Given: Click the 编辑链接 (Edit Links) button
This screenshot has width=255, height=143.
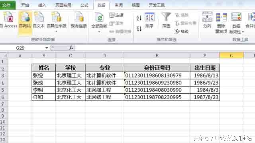Looking at the screenshot, I should (x=120, y=31).
